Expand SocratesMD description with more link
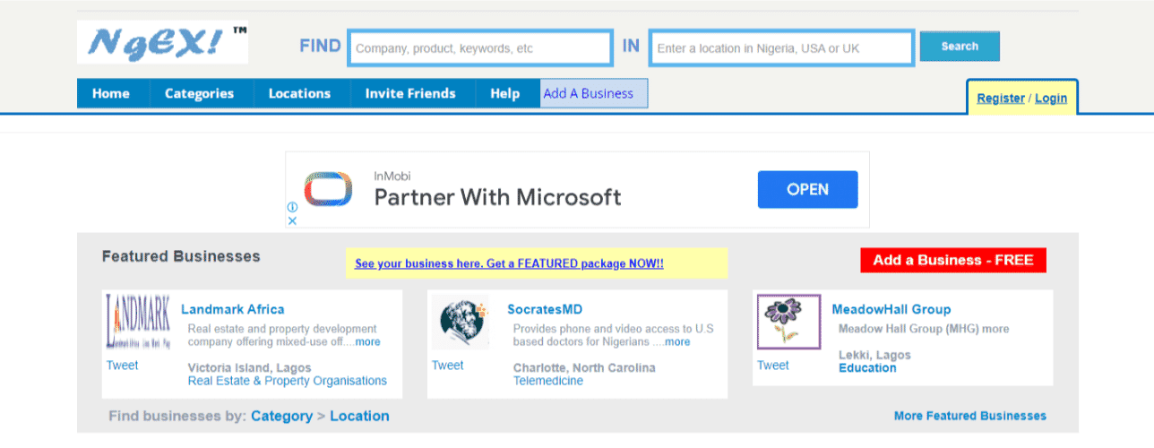The image size is (1154, 448). [x=677, y=341]
